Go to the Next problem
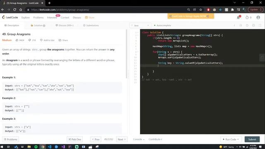 pyautogui.click(x=122, y=139)
